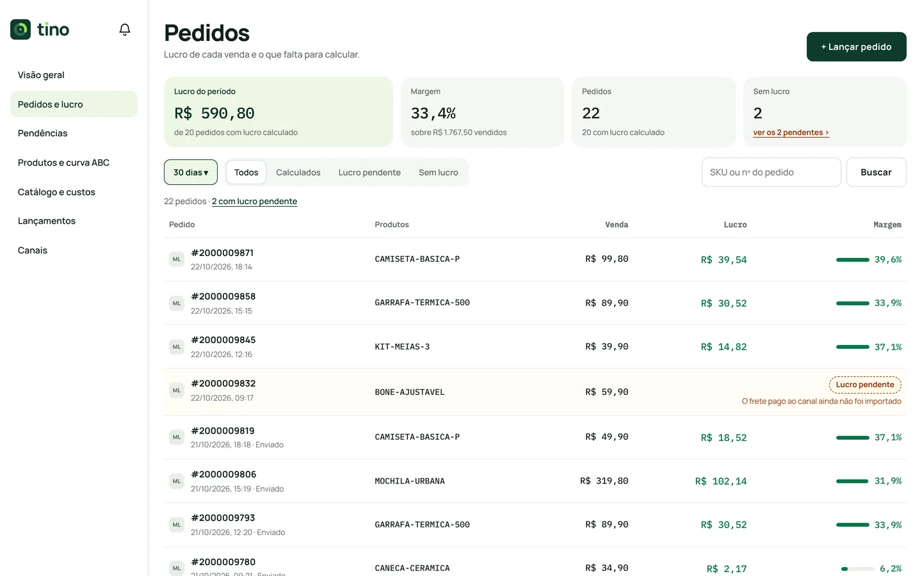Screen dimensions: 922x576
Task: Follow the ver os 2 pendentes link
Action: coord(791,132)
